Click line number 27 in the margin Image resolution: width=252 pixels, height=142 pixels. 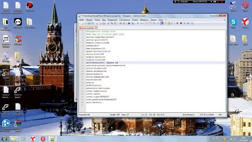coord(82,105)
